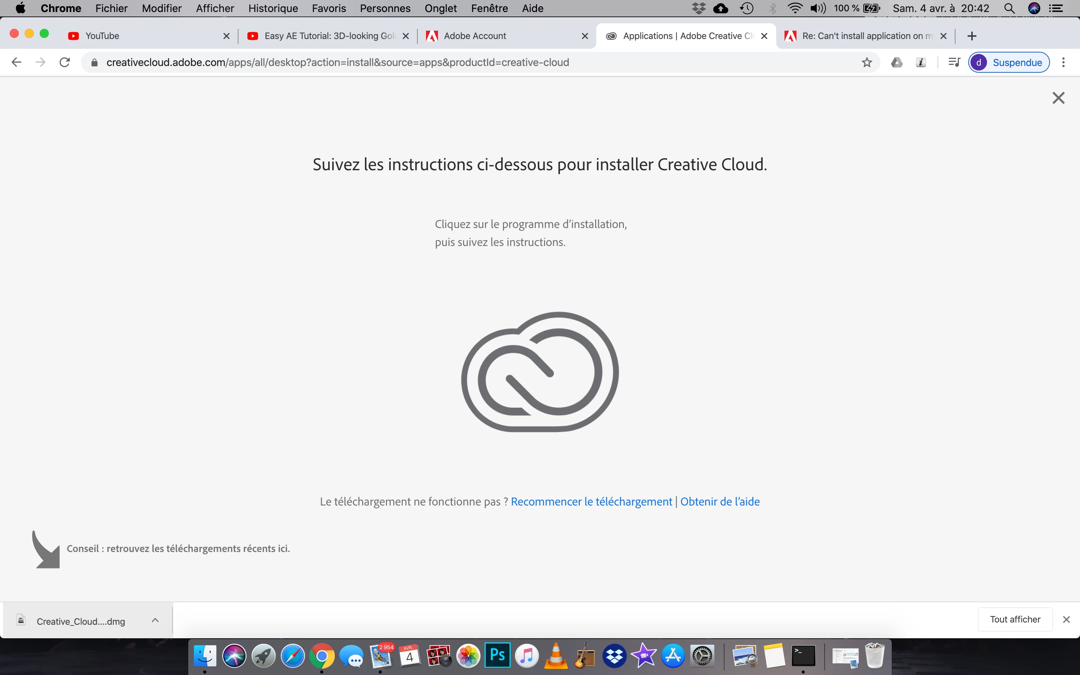
Task: Open a new tab with the plus button
Action: [972, 36]
